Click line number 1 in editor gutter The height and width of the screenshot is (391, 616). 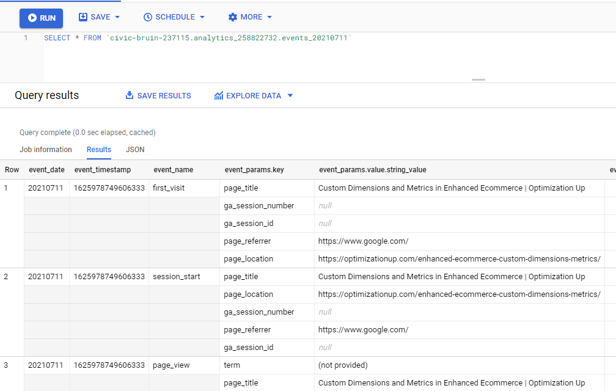point(26,38)
